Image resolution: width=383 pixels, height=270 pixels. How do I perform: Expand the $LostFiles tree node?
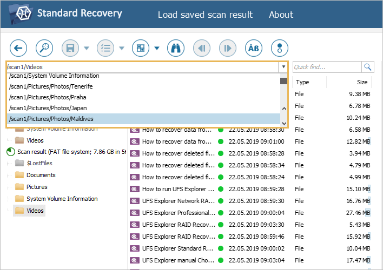coord(9,163)
